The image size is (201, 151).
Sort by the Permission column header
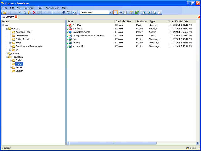142,21
